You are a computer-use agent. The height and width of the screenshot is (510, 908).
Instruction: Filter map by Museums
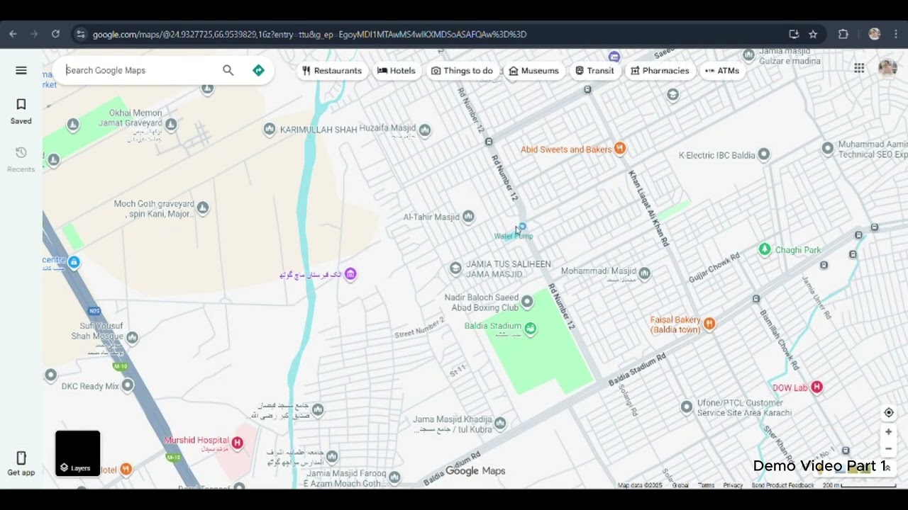pyautogui.click(x=534, y=70)
